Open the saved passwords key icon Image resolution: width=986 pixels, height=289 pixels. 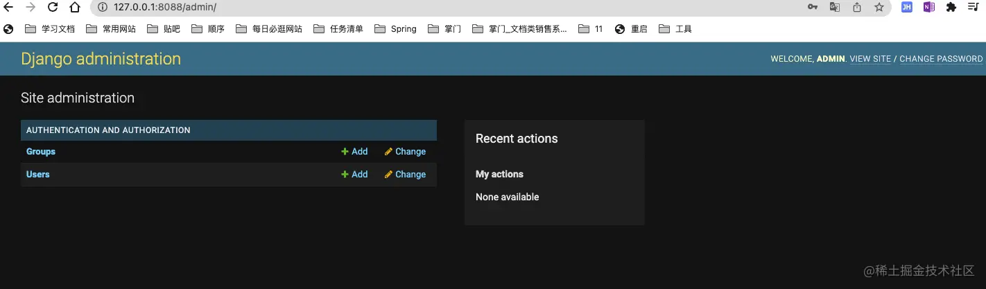813,7
